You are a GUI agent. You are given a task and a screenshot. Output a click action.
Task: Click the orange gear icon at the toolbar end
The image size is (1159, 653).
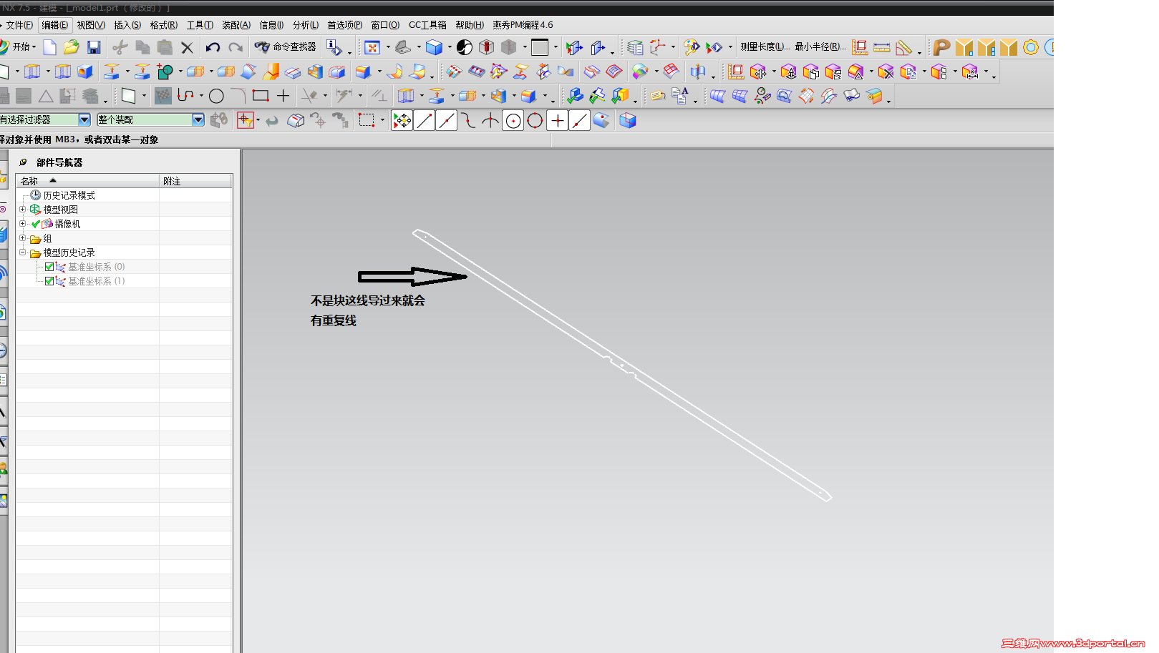tap(1031, 47)
